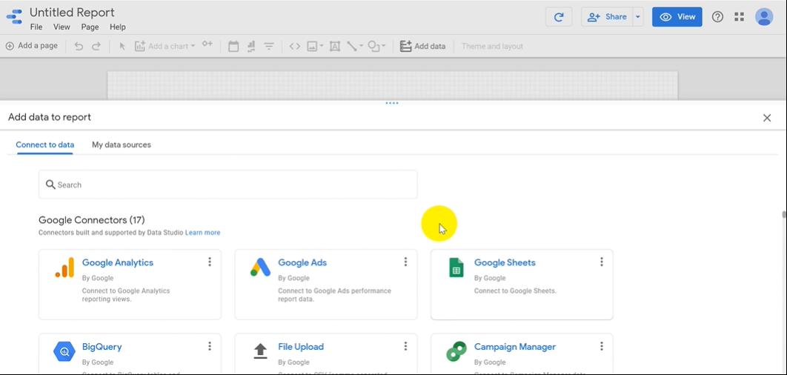Click the data control icon
787x375 pixels.
pos(251,46)
